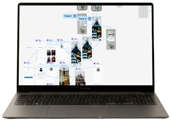Click the person-in-gallery photo bottom frame
The width and height of the screenshot is (171, 121).
click(80, 76)
